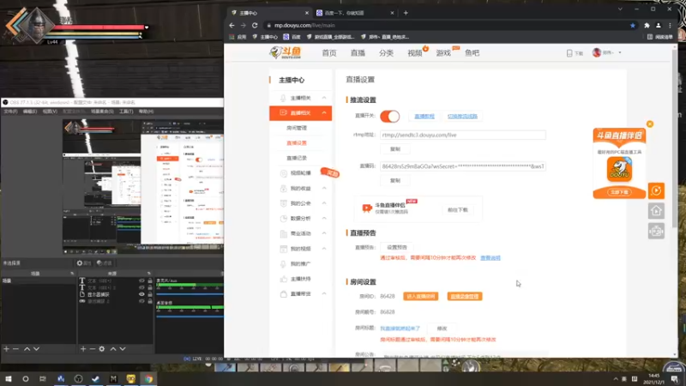Open 视频 in Douyu top navigation

click(415, 53)
